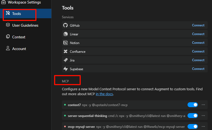Image resolution: width=212 pixels, height=130 pixels.
Task: Connect the Linear service
Action: click(x=198, y=34)
